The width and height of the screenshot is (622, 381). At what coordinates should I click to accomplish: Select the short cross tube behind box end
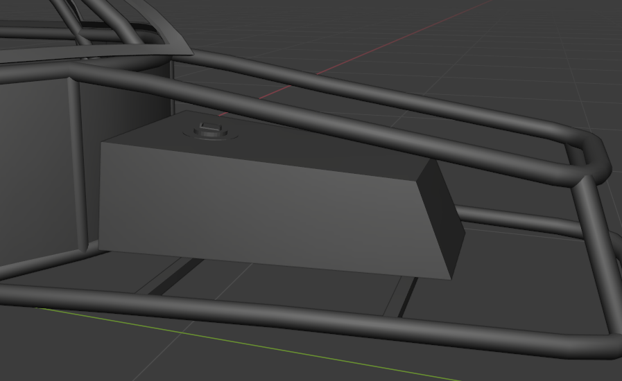coord(519,220)
